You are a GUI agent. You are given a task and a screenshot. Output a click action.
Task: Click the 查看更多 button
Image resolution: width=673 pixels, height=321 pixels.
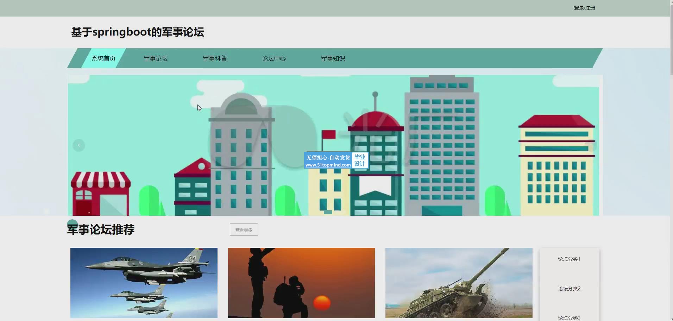pos(244,230)
